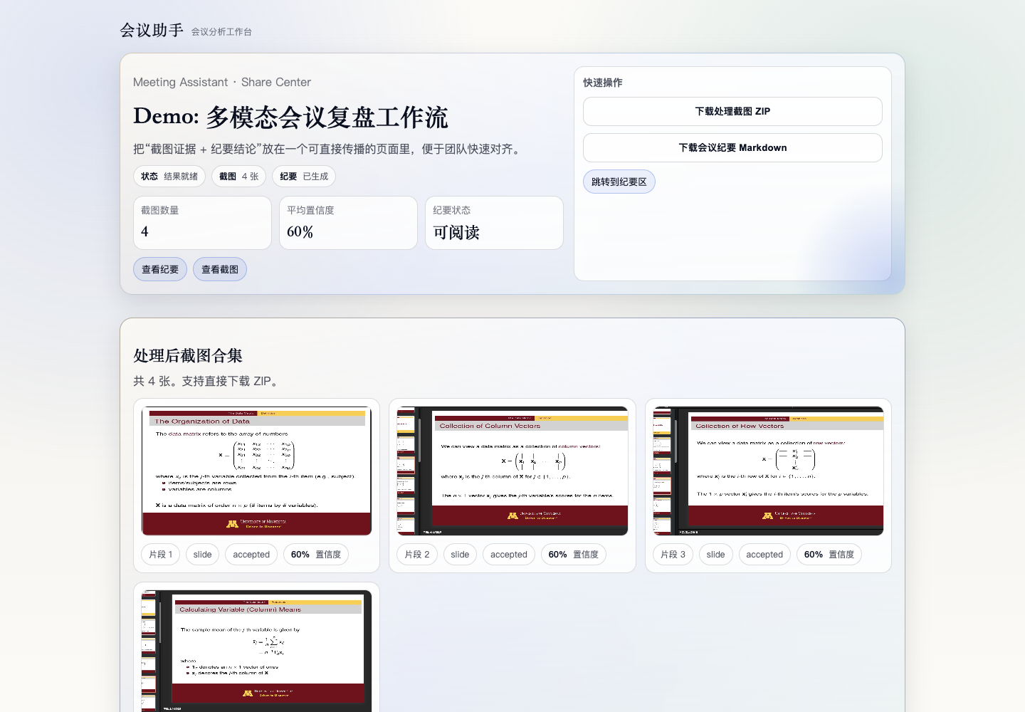Click the 截图数量 stat card
This screenshot has width=1025, height=712.
point(202,223)
